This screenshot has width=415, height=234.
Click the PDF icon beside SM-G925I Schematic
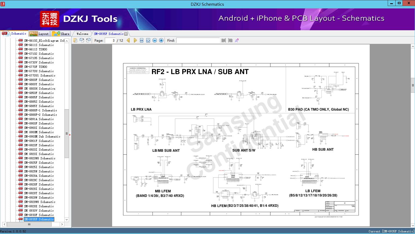[20, 167]
